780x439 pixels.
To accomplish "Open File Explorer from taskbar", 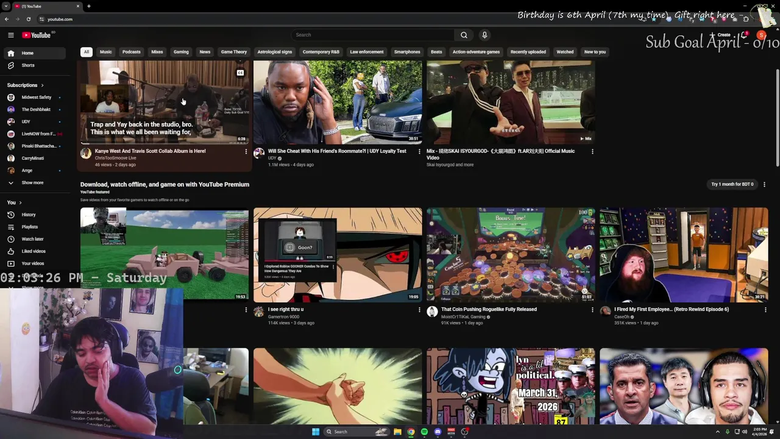I will tap(397, 432).
